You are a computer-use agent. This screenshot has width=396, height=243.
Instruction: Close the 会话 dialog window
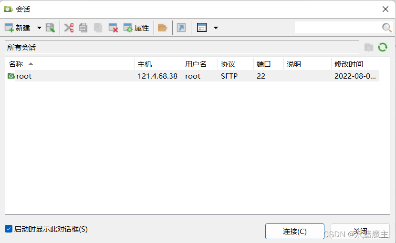click(x=386, y=10)
